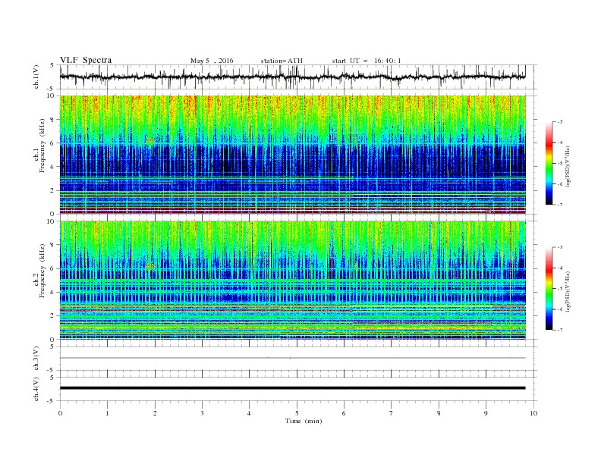
Task: Click the "-7" tick of ch.1 colorbar
Action: (559, 205)
